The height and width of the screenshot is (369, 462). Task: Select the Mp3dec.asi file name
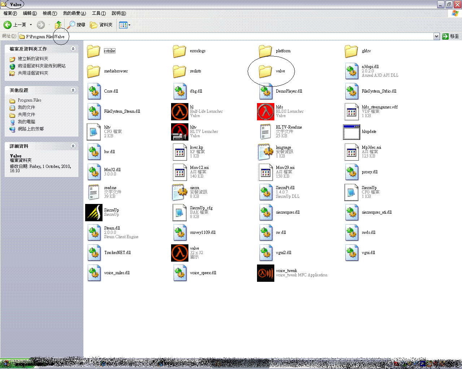coord(371,147)
